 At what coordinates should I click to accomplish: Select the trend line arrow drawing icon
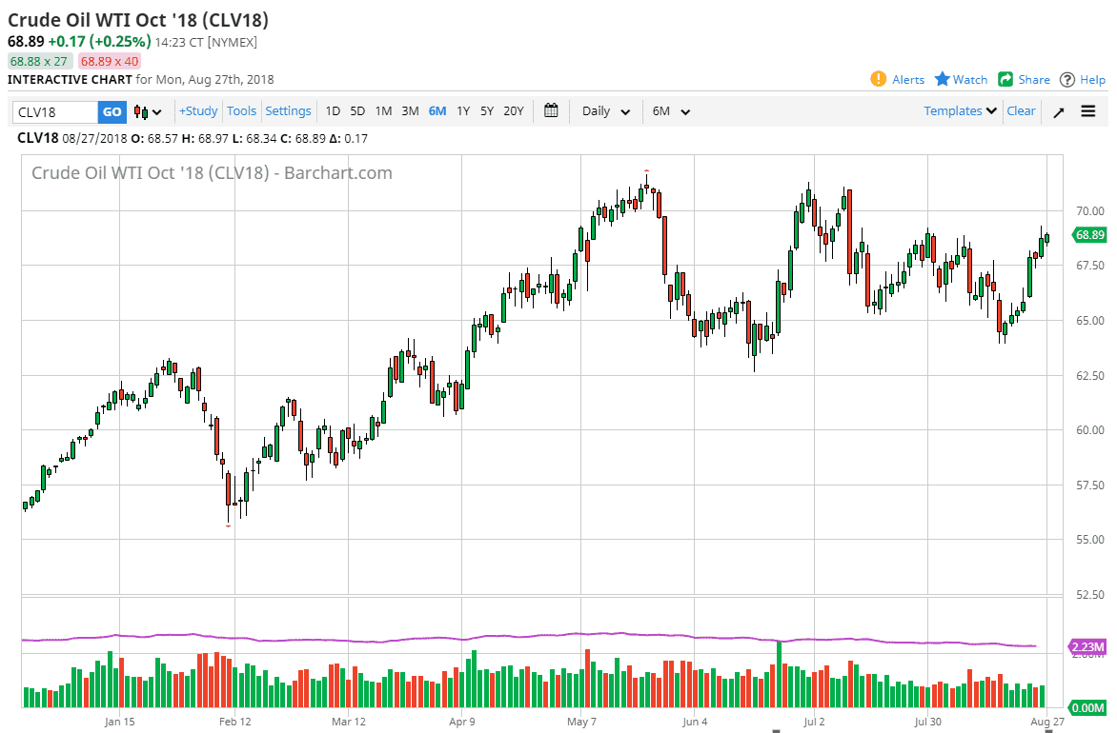[1058, 110]
